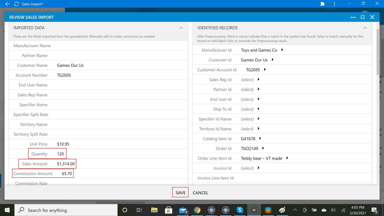The image size is (384, 216).
Task: Save the sales import record
Action: [x=180, y=193]
